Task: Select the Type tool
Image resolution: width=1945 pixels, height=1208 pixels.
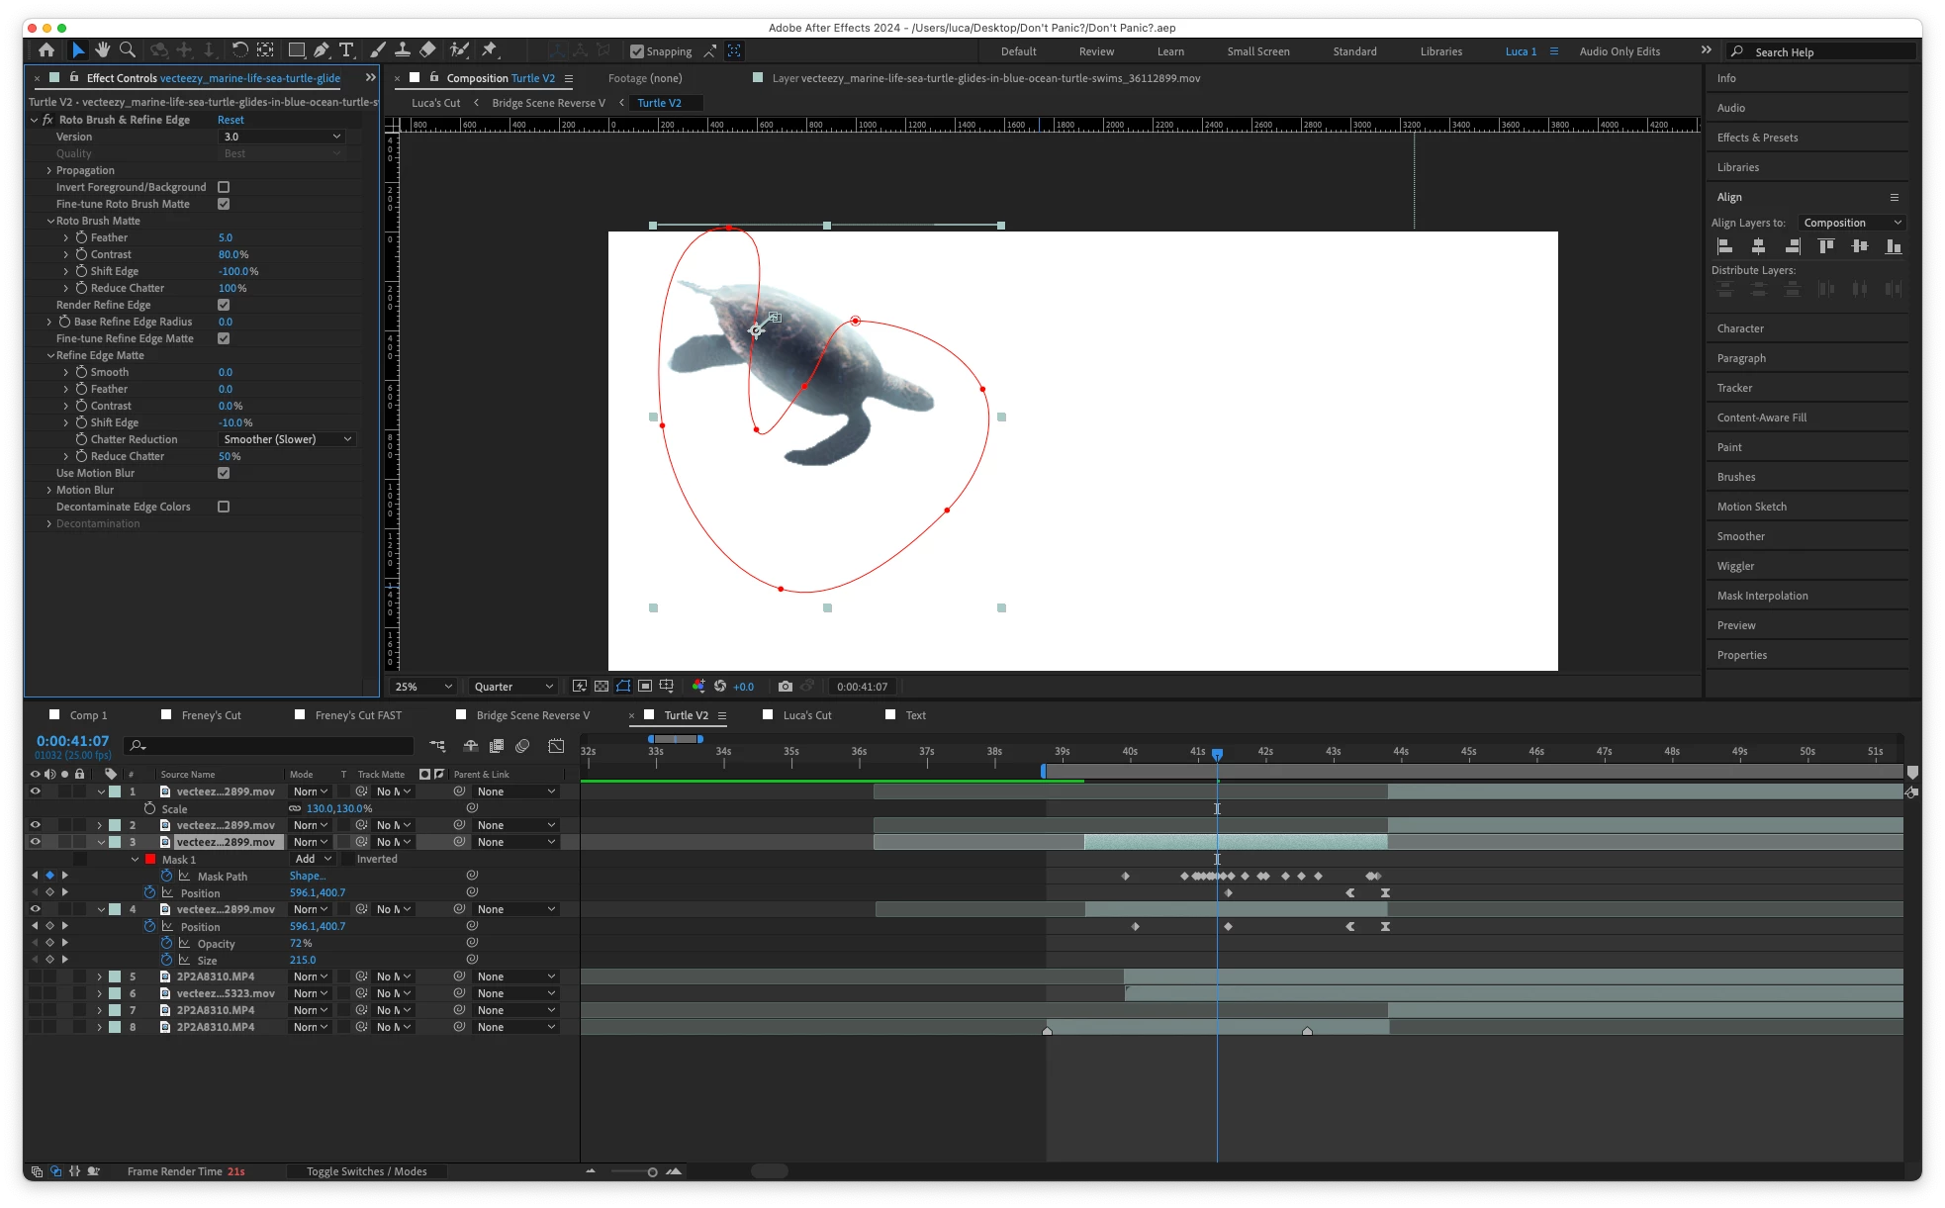Action: [346, 49]
